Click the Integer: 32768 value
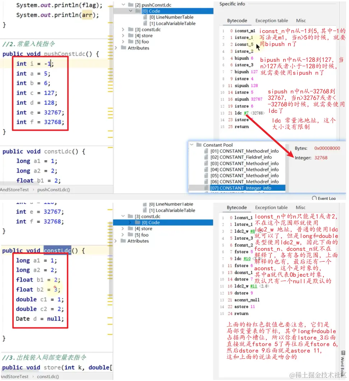349x381 pixels. pyautogui.click(x=321, y=158)
